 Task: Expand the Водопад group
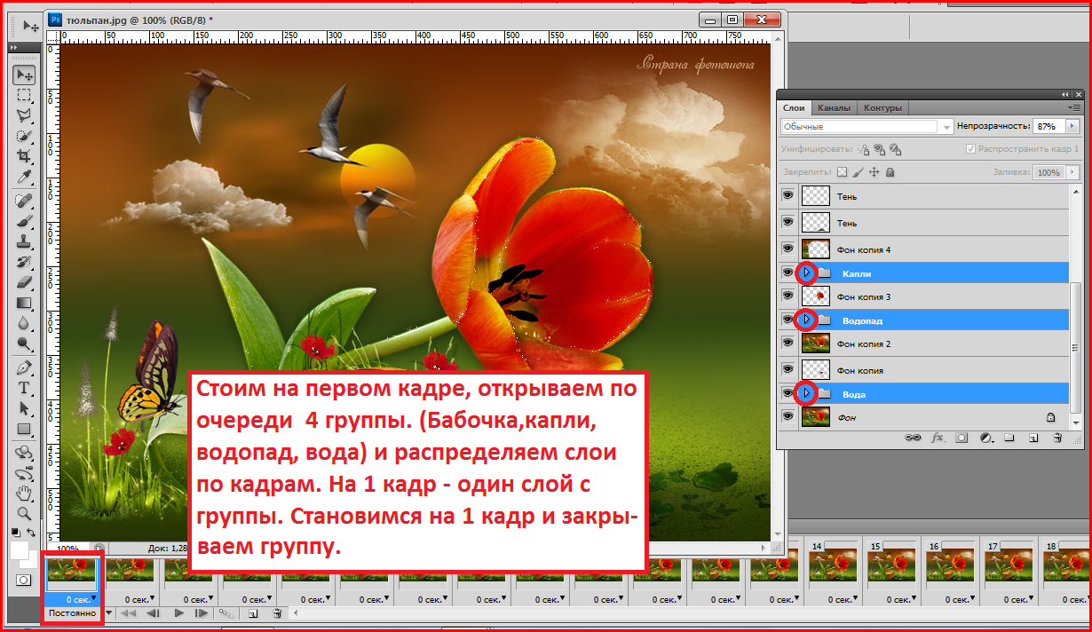(806, 319)
